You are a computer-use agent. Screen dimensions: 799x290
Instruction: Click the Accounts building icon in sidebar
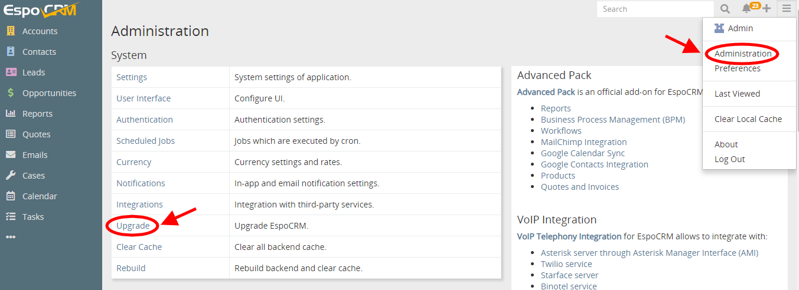pos(11,31)
